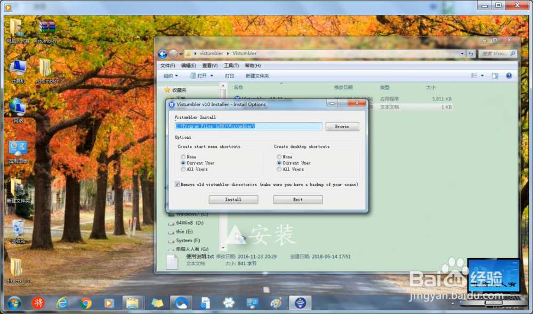Click 打开 in the Explorer toolbar
The image size is (533, 314).
198,76
